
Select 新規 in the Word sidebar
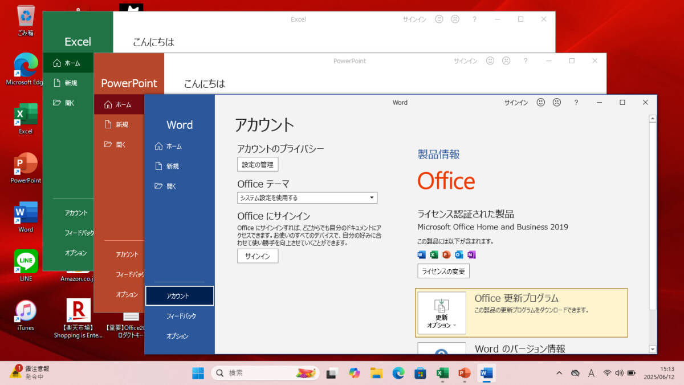180,166
